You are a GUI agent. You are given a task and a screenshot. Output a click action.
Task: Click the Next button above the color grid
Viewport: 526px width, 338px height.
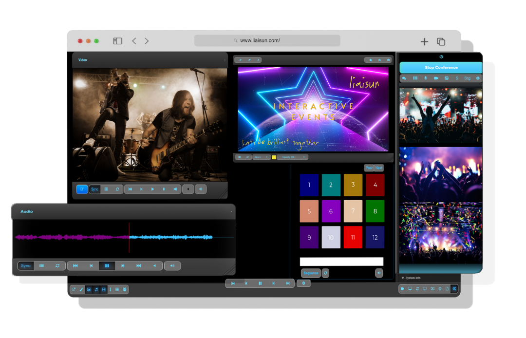click(x=379, y=168)
